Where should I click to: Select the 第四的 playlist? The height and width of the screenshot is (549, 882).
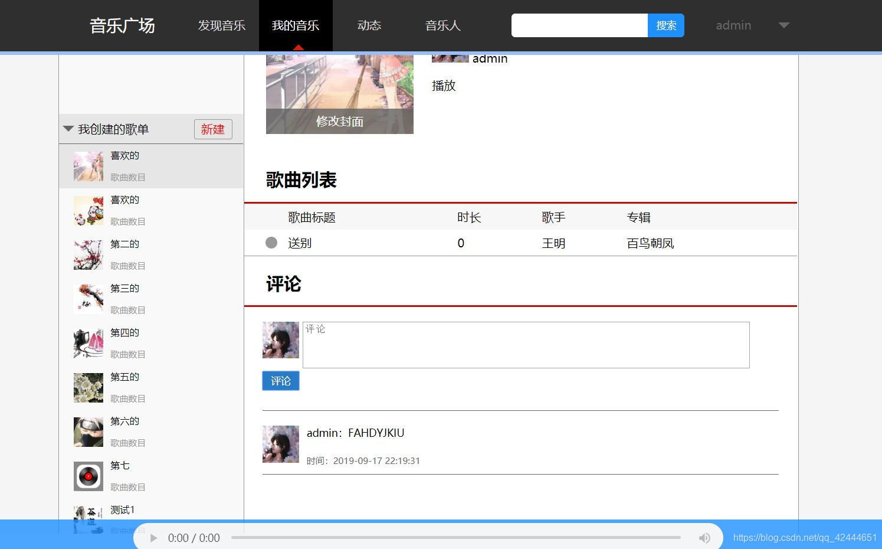click(x=151, y=344)
